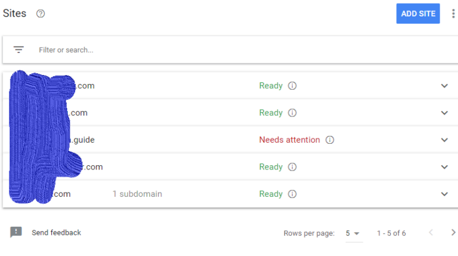The height and width of the screenshot is (256, 458).
Task: Click the previous page arrow
Action: (431, 233)
